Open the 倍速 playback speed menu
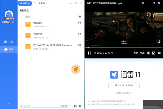Viewport: 163px width, 109px height. click(x=136, y=53)
